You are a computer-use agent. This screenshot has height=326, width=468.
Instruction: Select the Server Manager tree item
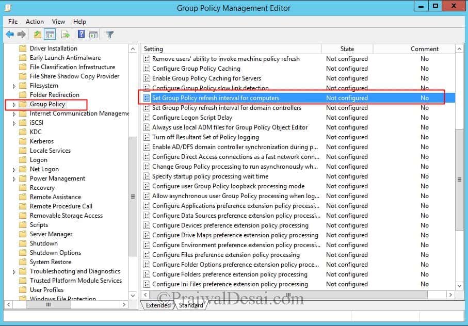click(x=51, y=234)
